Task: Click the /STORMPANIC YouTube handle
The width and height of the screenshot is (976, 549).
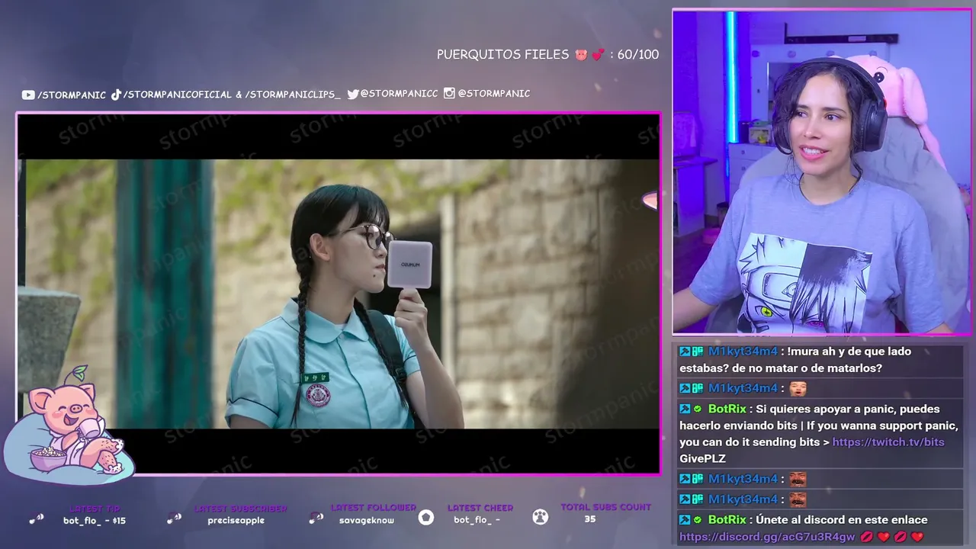Action: [x=72, y=95]
